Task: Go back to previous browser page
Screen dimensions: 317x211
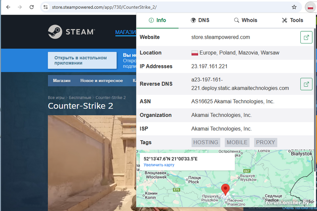Action: 8,7
